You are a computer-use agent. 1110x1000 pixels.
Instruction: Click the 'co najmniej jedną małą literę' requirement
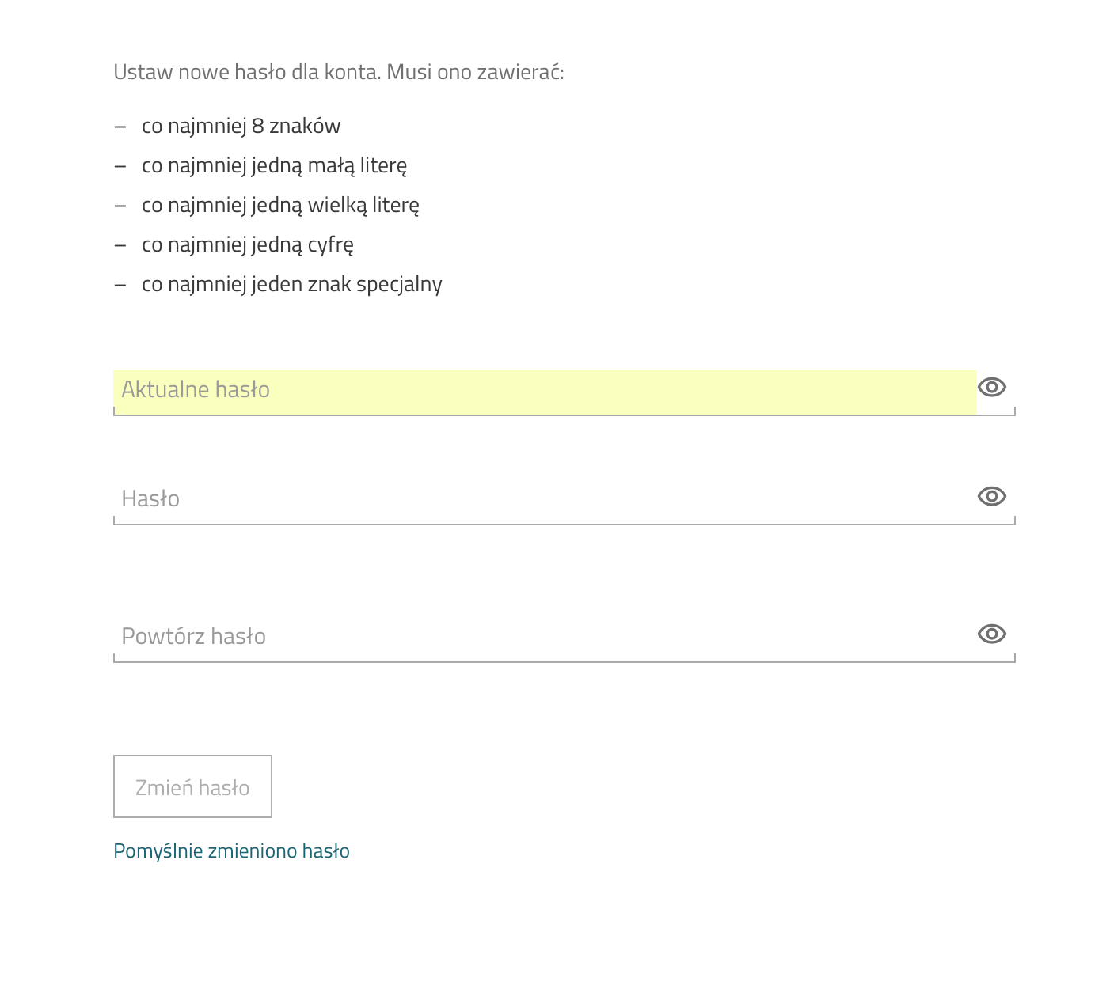tap(274, 165)
